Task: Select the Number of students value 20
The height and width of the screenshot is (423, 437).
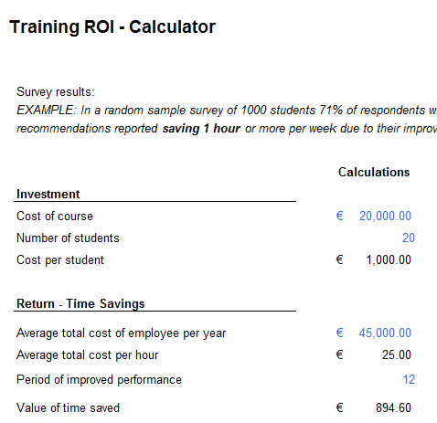Action: (409, 238)
